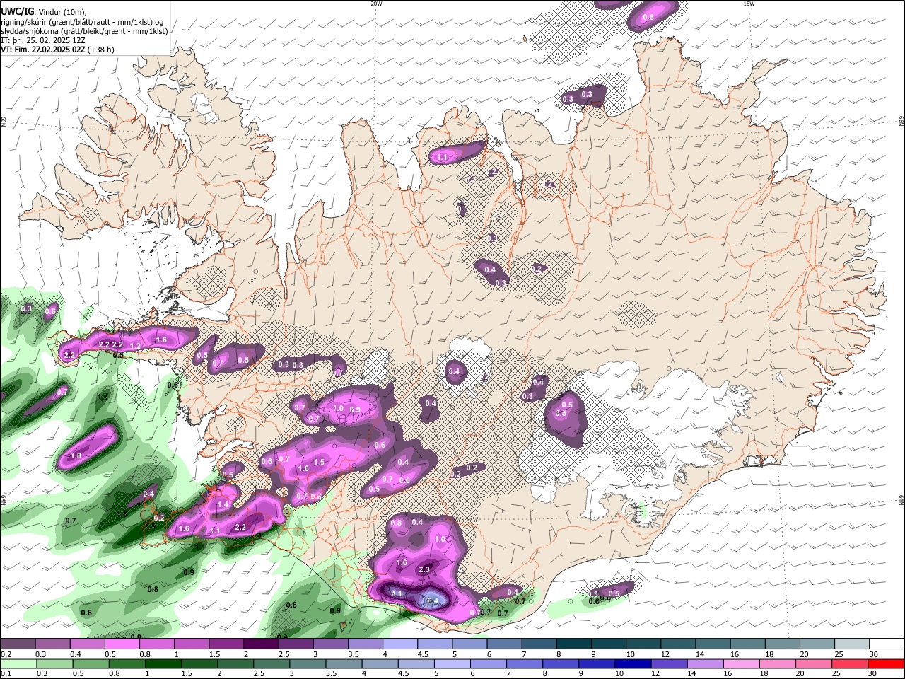Click the '1.8' value over the ocean
The image size is (905, 679).
76,456
